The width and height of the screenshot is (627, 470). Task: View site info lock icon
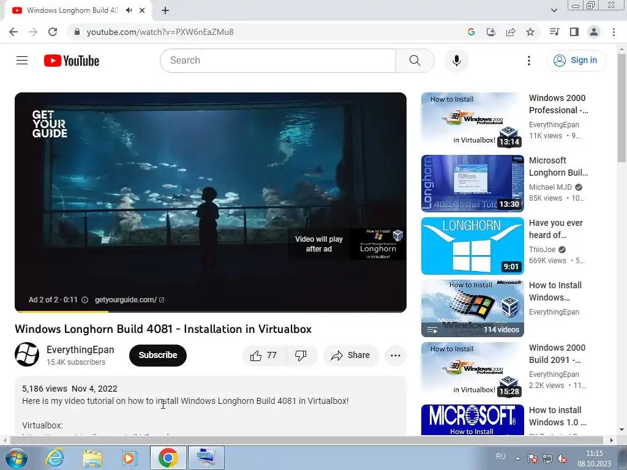78,32
